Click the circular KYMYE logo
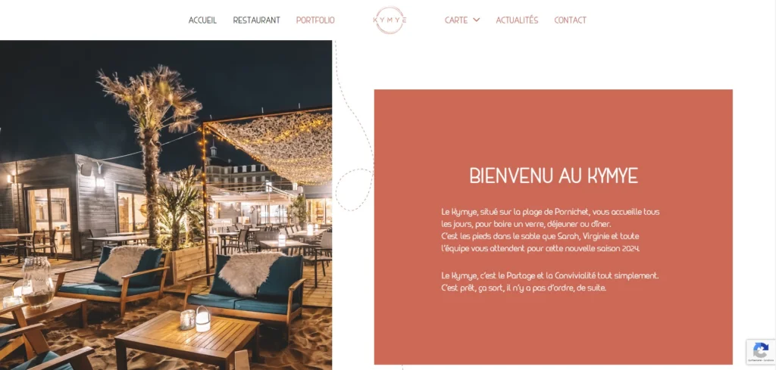 coord(390,20)
